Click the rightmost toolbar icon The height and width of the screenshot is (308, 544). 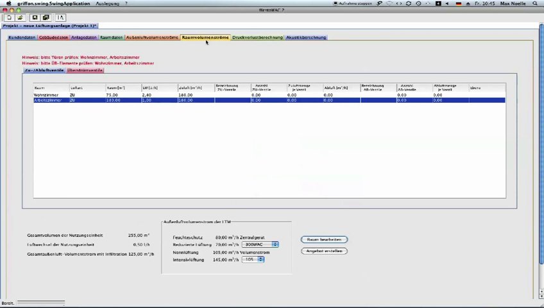coord(61,17)
